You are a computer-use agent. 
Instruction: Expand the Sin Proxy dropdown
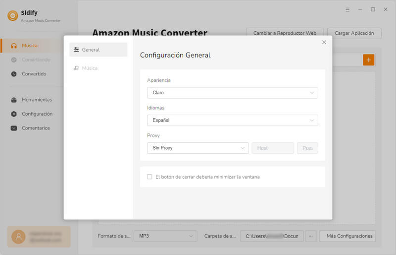point(198,148)
